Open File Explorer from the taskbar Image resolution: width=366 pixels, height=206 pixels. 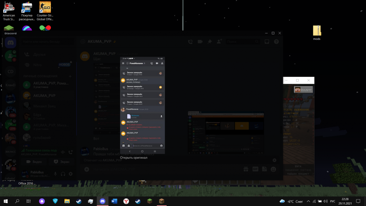pyautogui.click(x=67, y=201)
